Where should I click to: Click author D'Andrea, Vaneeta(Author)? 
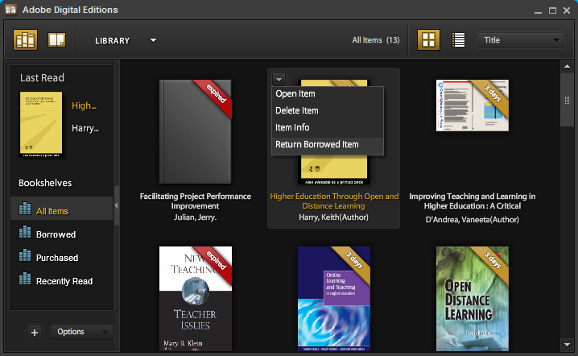coord(473,220)
